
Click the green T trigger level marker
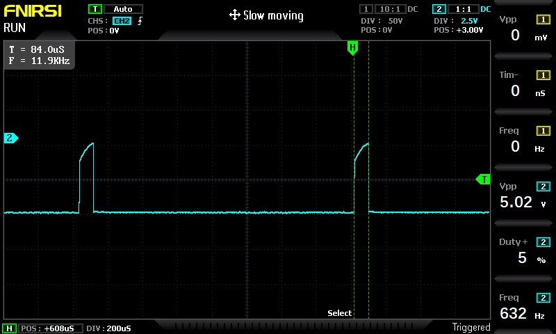point(483,180)
